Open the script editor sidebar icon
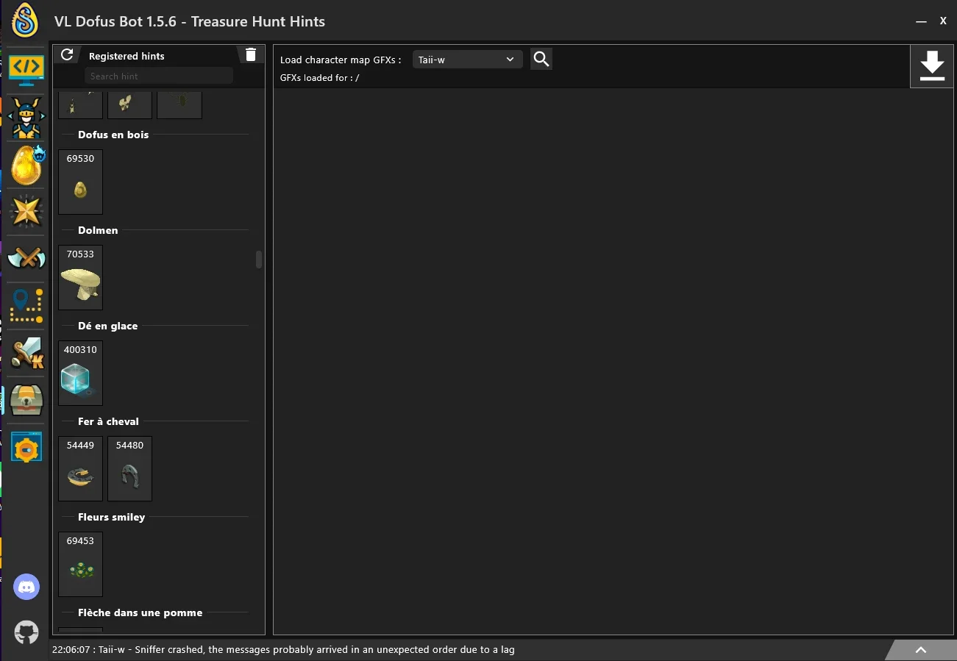Screen dimensions: 957x661 coord(26,70)
